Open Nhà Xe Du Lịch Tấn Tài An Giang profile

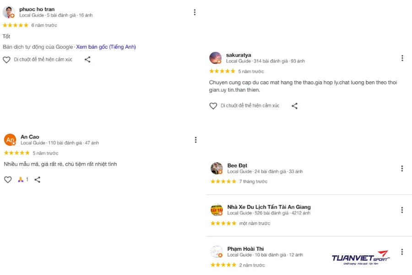tap(269, 207)
